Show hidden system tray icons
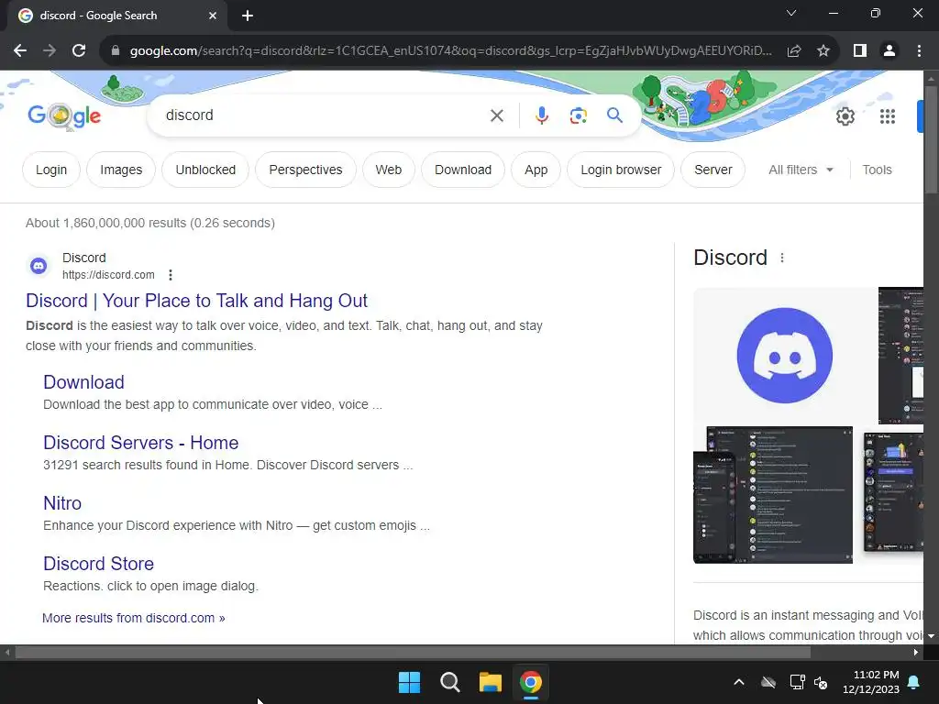 (x=739, y=682)
